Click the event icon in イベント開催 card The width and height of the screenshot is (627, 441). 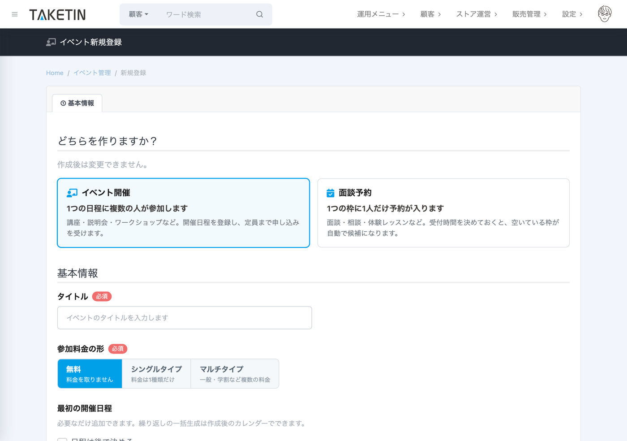[72, 193]
